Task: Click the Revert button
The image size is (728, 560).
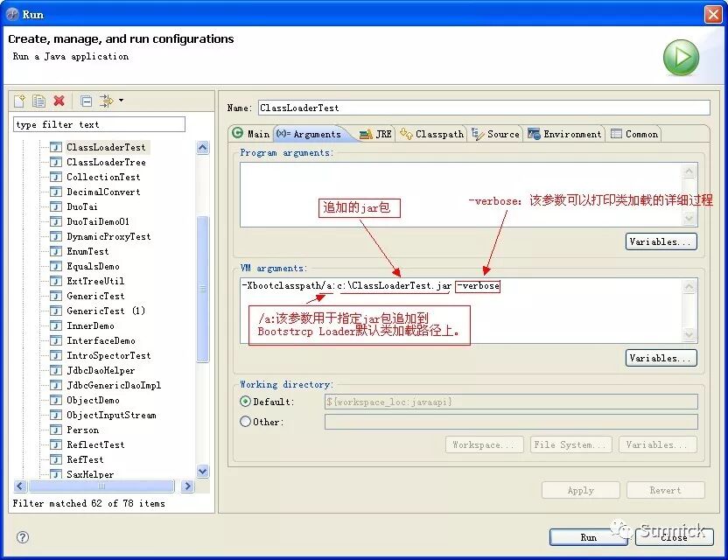Action: click(x=666, y=490)
